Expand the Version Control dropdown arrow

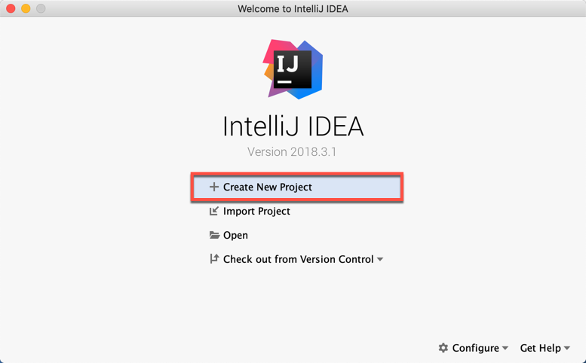click(380, 259)
